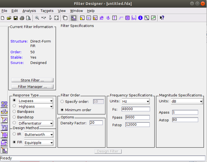Viewport: 207px width, 162px height.
Task: Click the Store Filter button
Action: 32,80
